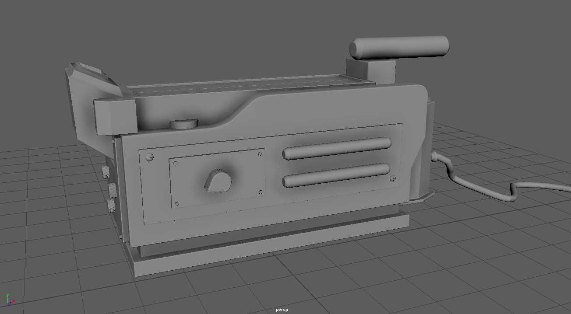The height and width of the screenshot is (314, 571).
Task: Click the XYZ axis gizmo
Action: 11,299
